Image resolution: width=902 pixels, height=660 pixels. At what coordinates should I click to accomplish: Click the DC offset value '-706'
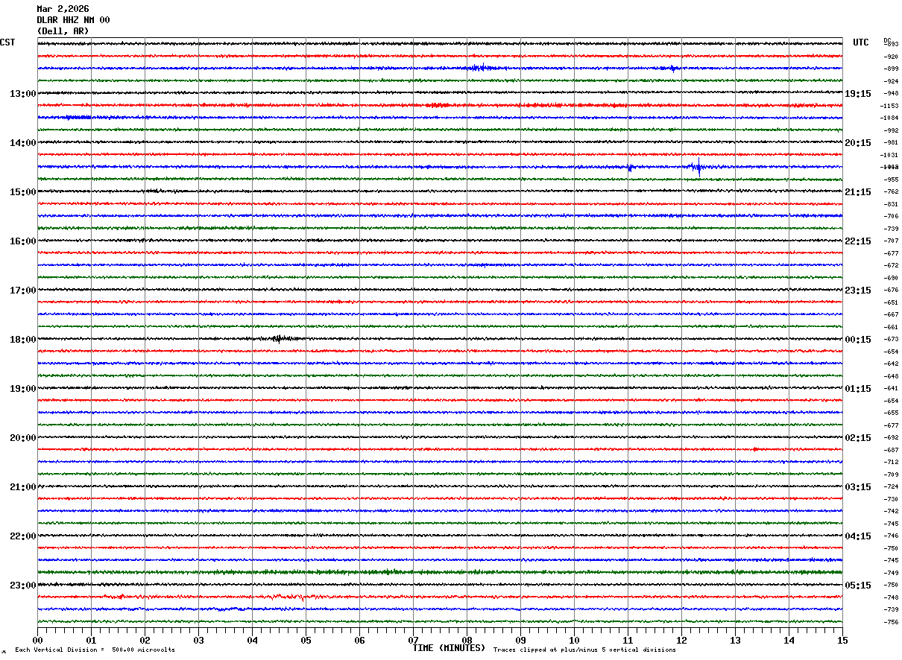click(x=891, y=217)
